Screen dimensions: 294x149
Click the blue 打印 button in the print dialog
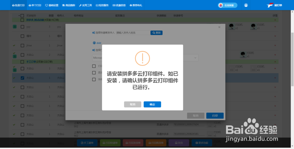[215, 116]
